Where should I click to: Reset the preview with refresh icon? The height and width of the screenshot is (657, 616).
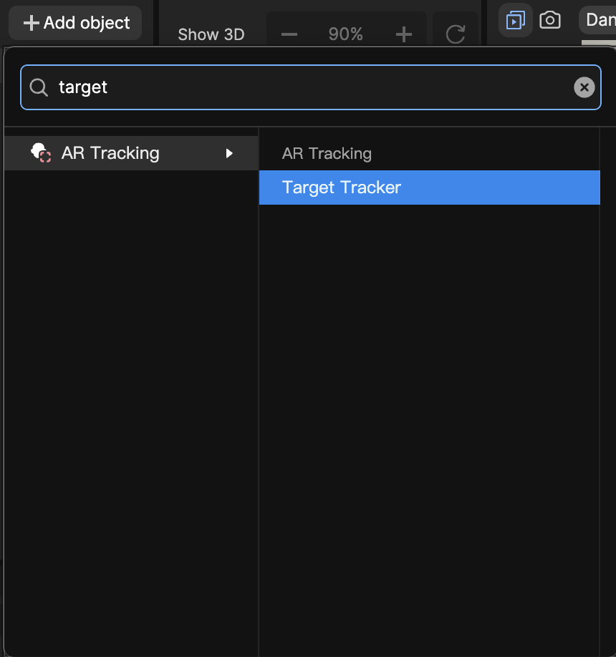(x=456, y=34)
